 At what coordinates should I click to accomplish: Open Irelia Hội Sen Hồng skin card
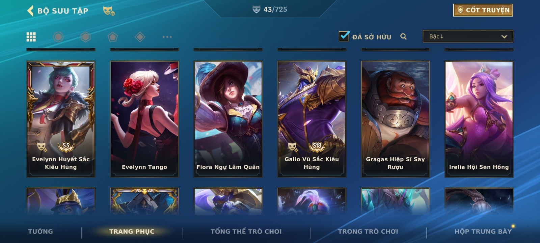click(479, 119)
